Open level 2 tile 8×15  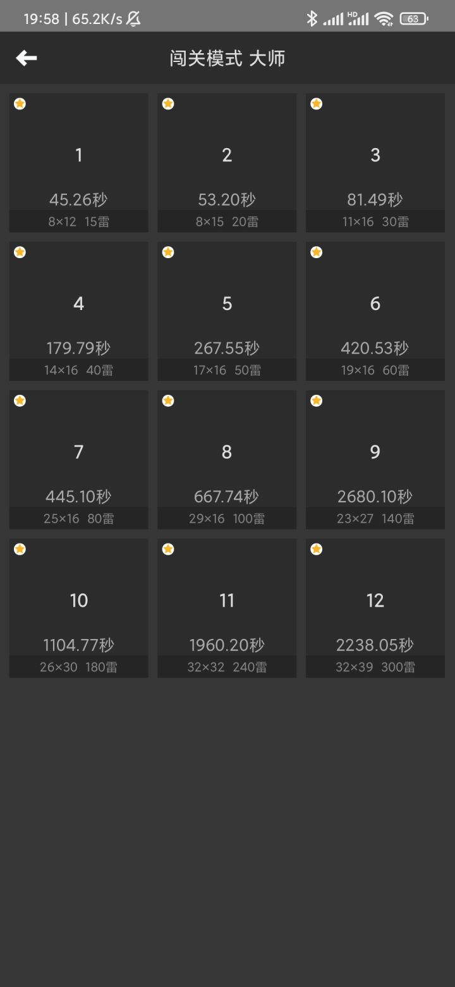227,163
